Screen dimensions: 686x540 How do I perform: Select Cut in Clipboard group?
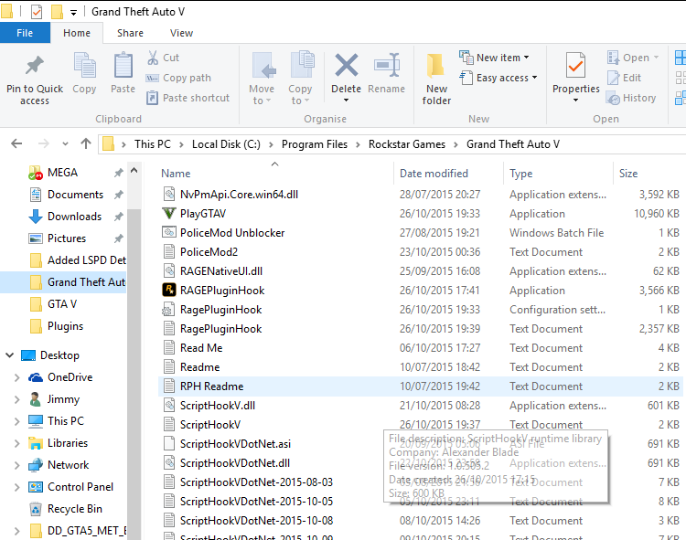164,58
